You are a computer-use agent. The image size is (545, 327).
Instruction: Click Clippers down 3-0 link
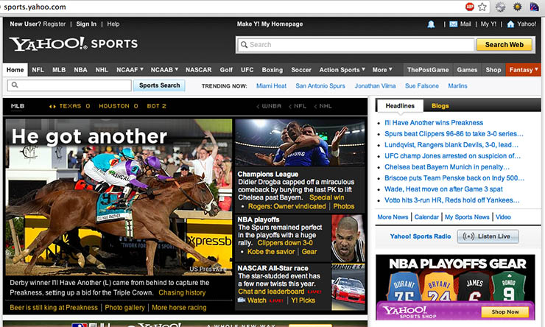click(x=285, y=243)
